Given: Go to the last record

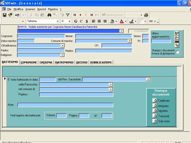Looking at the screenshot, I should coord(92,15).
